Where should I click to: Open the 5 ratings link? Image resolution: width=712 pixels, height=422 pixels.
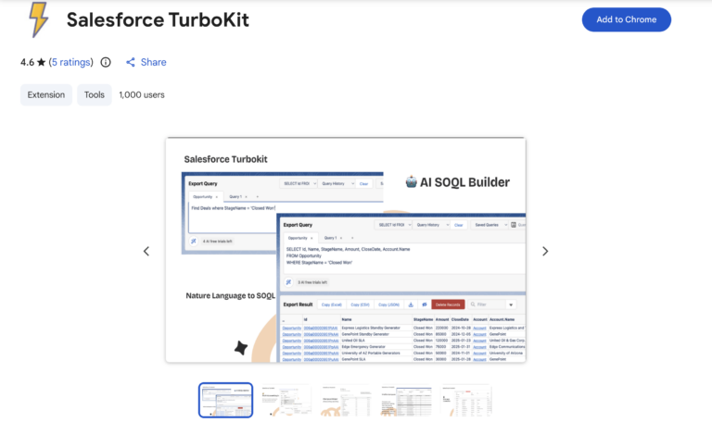tap(70, 62)
